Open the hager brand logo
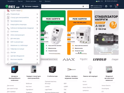The height and width of the screenshot is (93, 124). click(x=115, y=59)
